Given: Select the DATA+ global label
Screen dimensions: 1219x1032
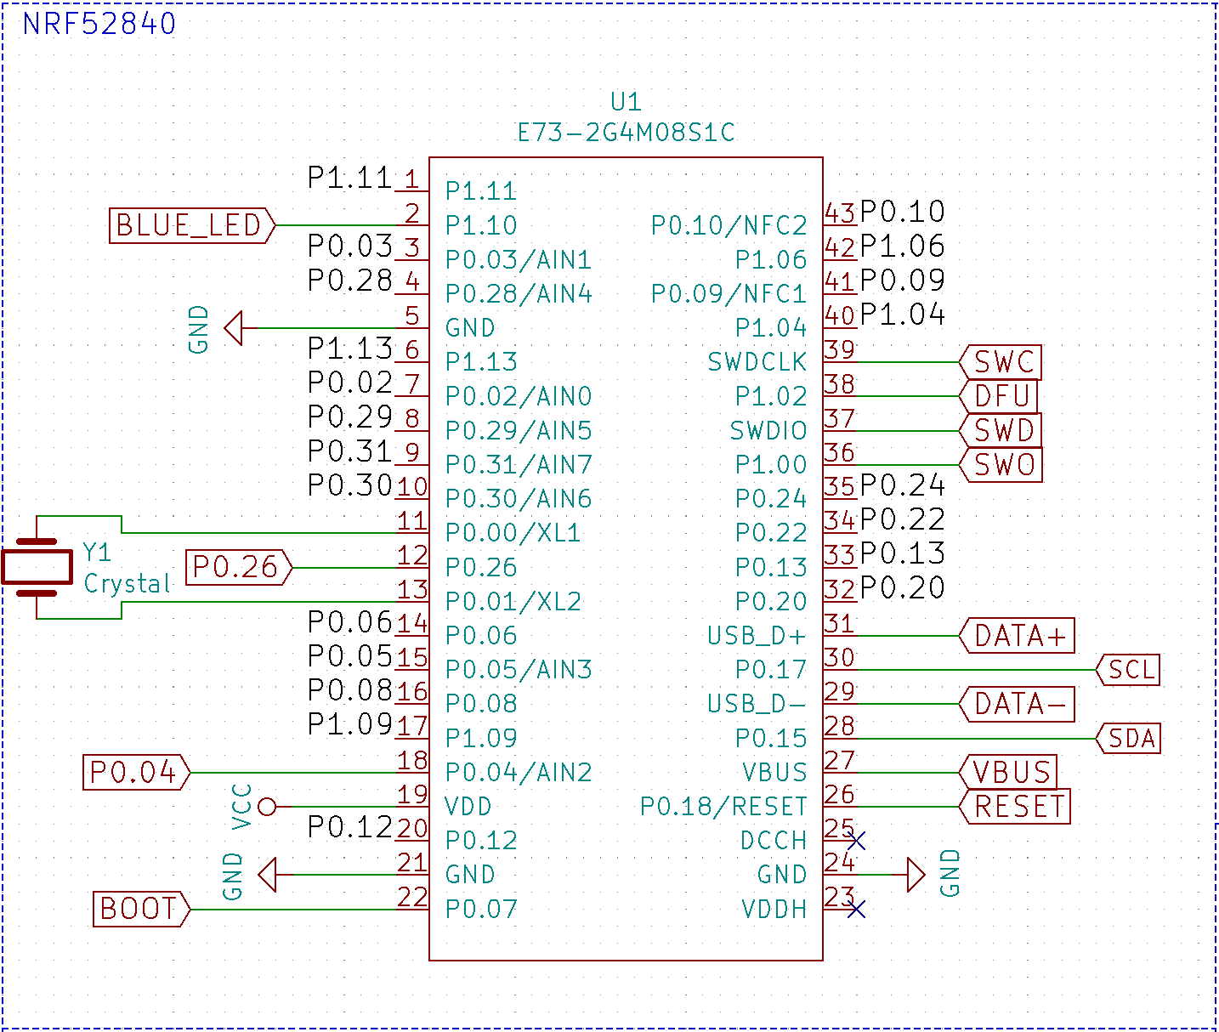Looking at the screenshot, I should pos(1017,636).
